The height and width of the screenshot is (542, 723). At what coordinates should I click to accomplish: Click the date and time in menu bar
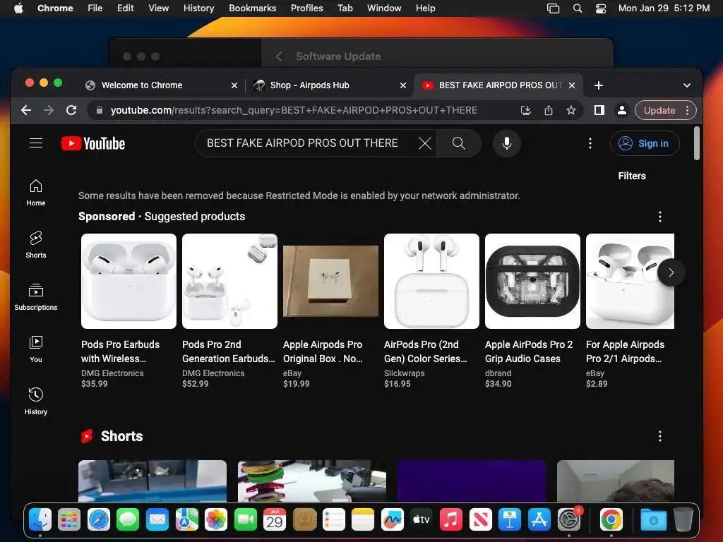pos(664,8)
